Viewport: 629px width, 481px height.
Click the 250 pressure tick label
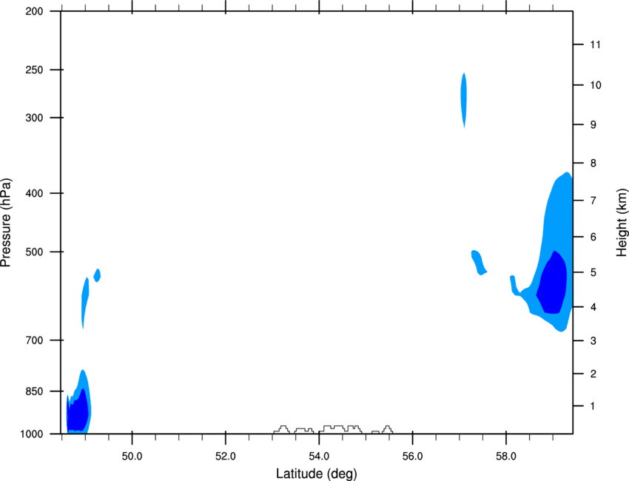point(34,70)
